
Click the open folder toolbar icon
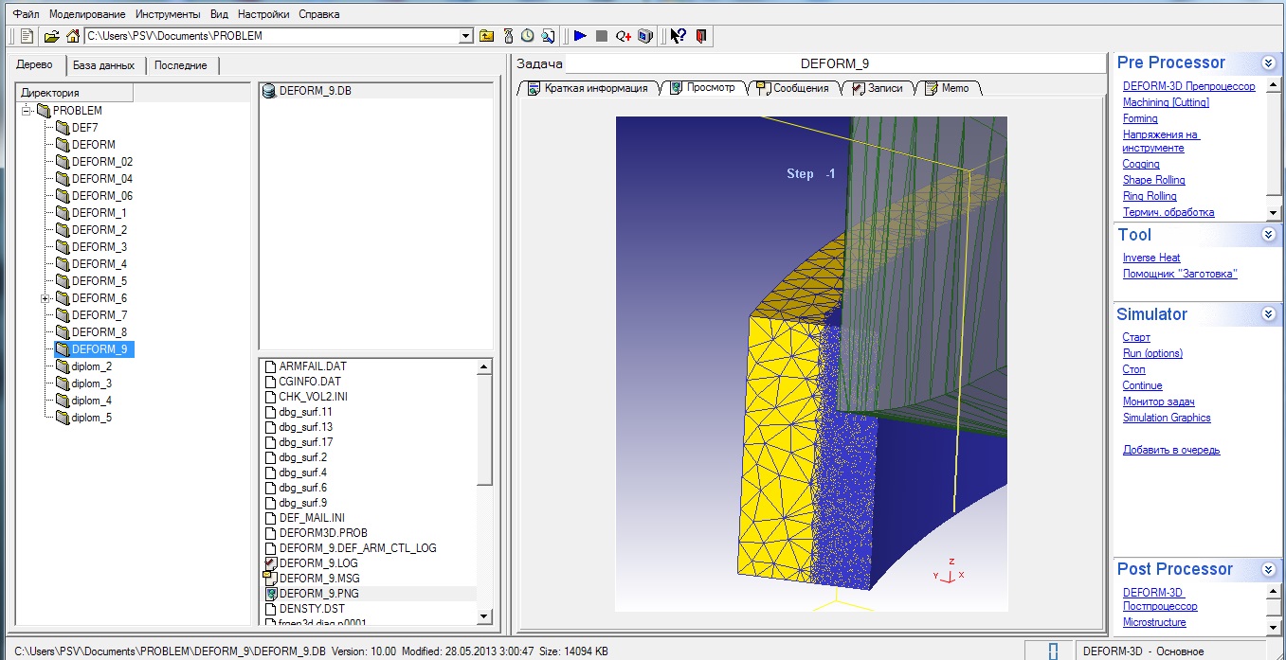pos(52,36)
